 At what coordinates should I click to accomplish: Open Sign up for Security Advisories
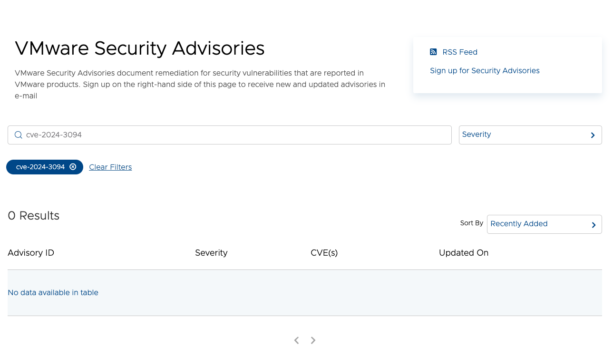point(485,71)
